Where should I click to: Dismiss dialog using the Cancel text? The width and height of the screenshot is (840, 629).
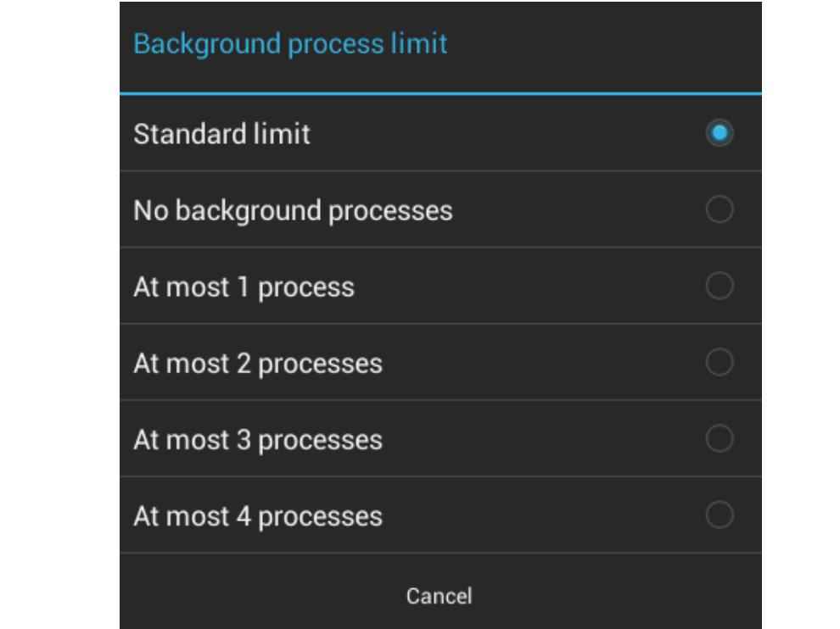point(440,596)
